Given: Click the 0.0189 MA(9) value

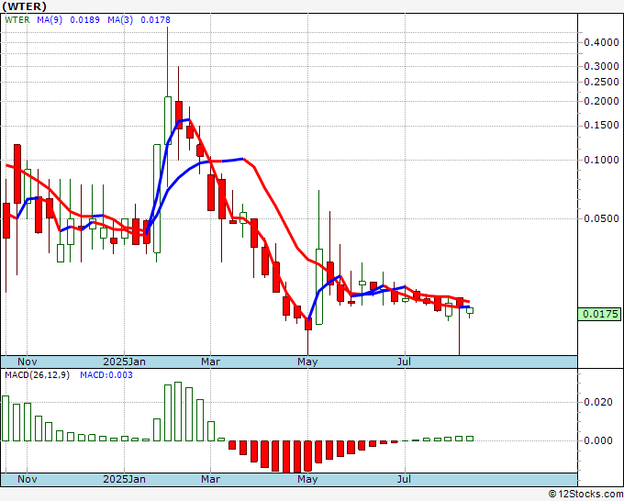Looking at the screenshot, I should click(x=84, y=19).
